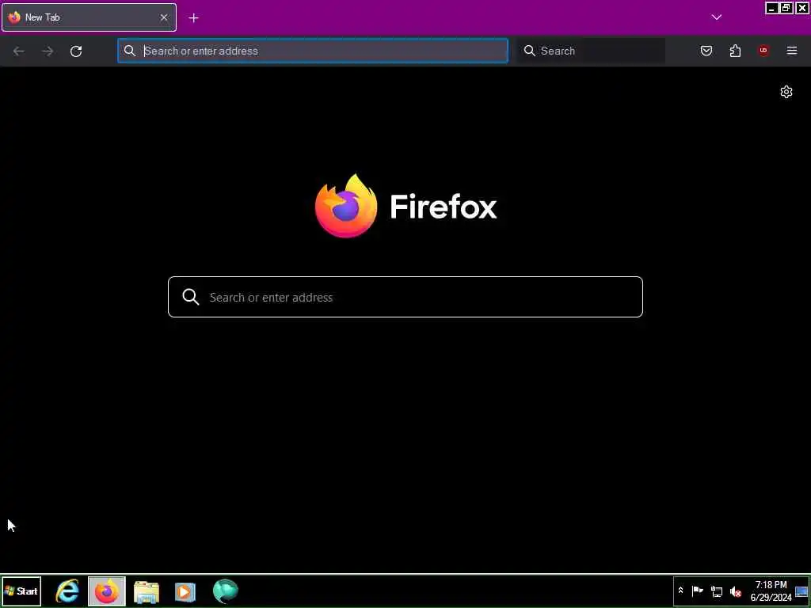Click the magnifier icon in the toolbar Search box
Viewport: 811px width, 608px height.
point(530,51)
